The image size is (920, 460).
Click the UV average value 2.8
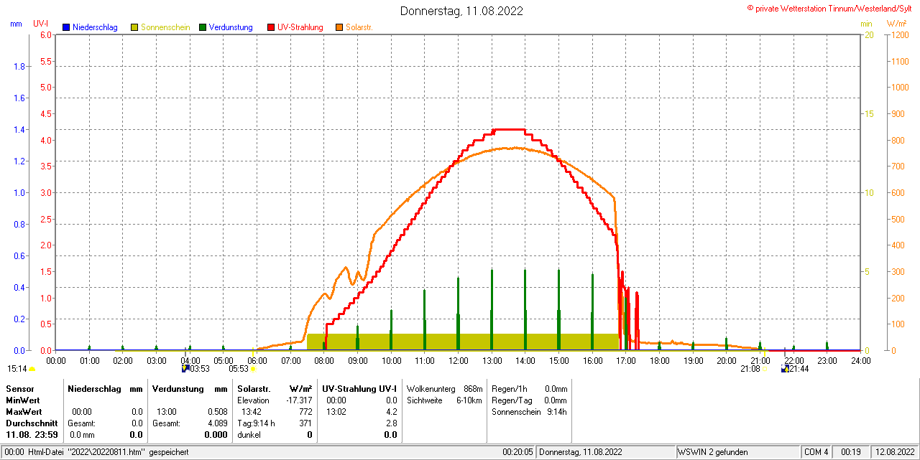point(391,423)
